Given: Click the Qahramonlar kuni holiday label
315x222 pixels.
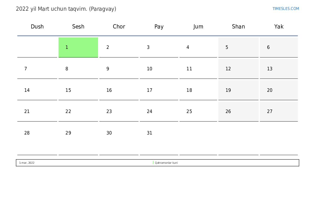Looking at the screenshot, I should [x=166, y=163].
